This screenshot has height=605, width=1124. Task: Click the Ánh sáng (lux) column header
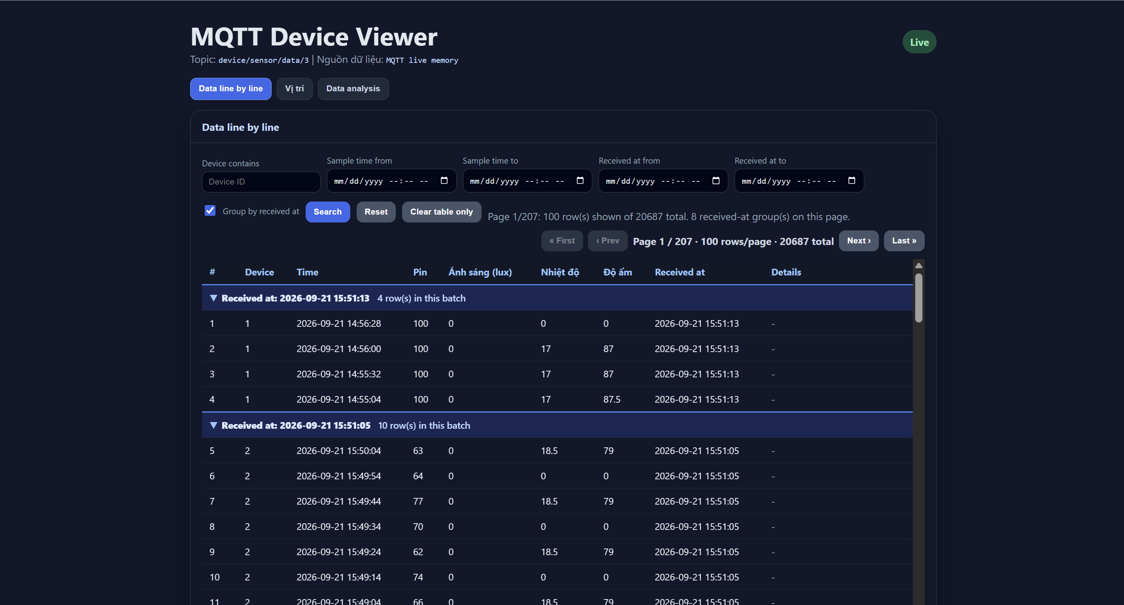[480, 273]
